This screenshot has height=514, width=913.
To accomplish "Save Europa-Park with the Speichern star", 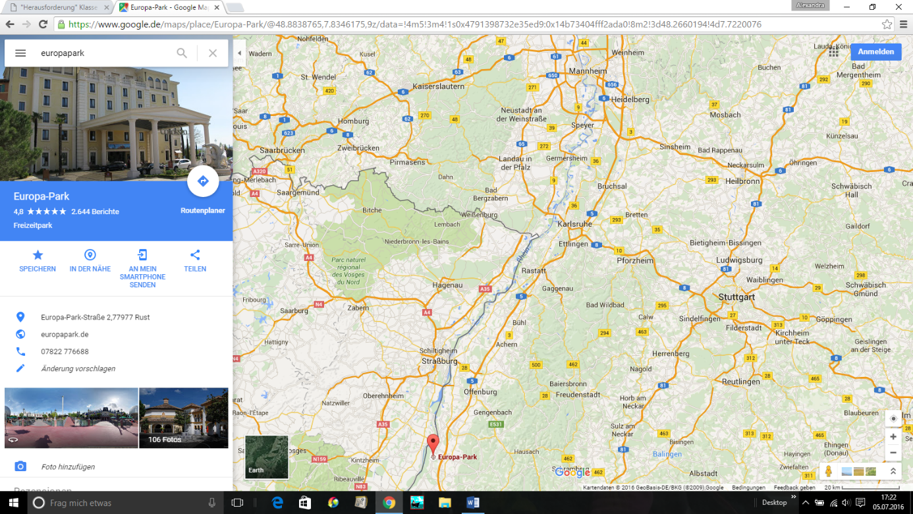I will coord(38,261).
